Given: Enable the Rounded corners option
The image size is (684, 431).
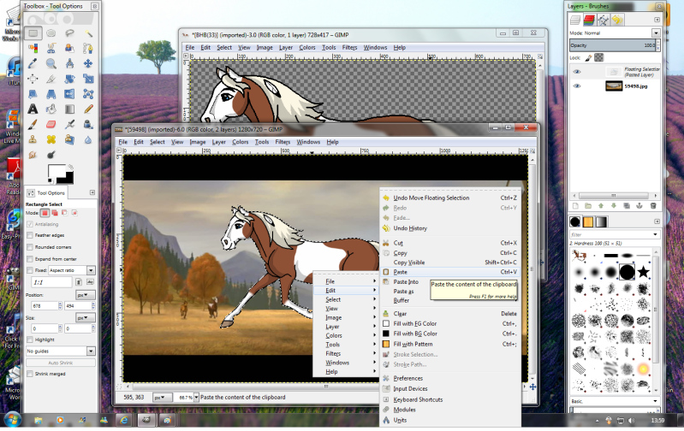Looking at the screenshot, I should [x=30, y=247].
